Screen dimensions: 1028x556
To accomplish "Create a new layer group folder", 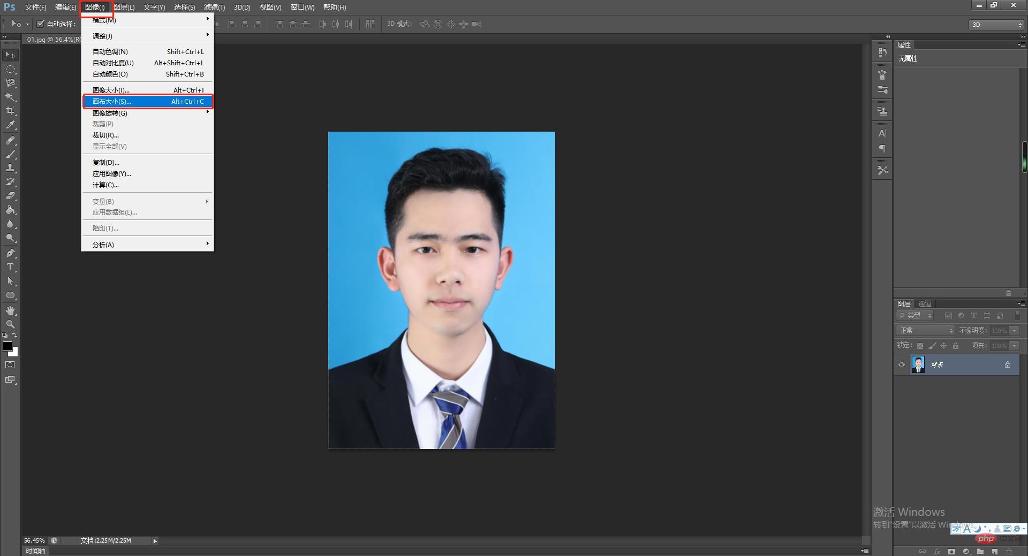I will tap(980, 551).
